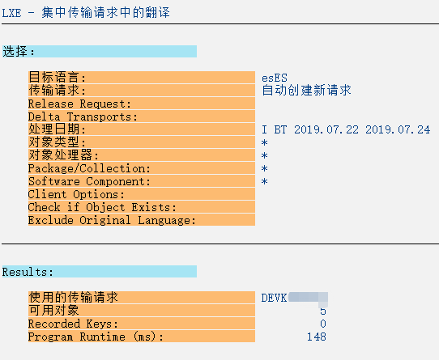Click the '使用的传输请求' label
439x360 pixels.
click(x=142, y=298)
